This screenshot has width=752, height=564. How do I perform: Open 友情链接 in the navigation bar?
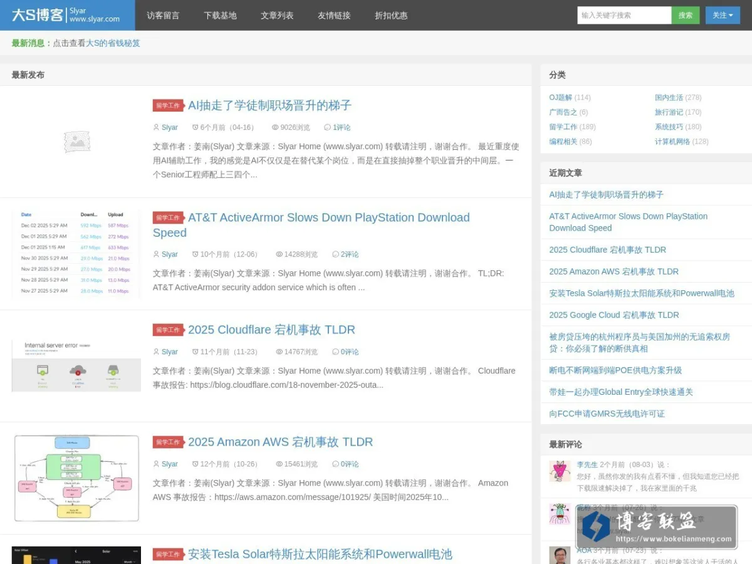click(334, 15)
